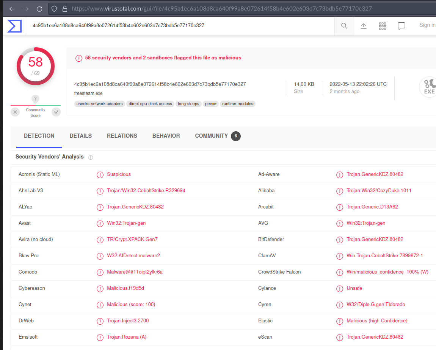Click W32.AIDetect.malware2 detection text

[133, 256]
